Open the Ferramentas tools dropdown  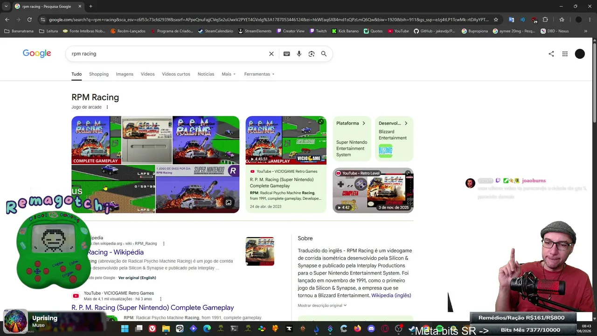[x=259, y=74]
